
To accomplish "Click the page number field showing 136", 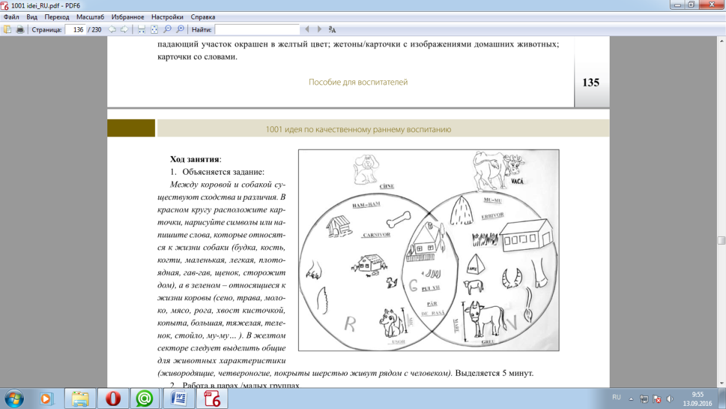I will pos(76,29).
